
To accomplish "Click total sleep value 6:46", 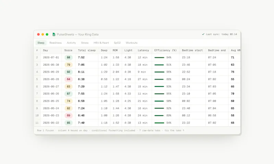I will 81,115.
